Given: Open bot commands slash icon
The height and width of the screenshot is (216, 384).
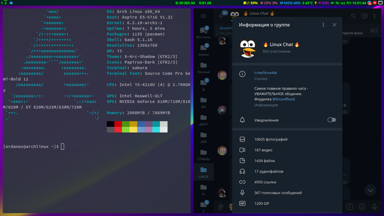Looking at the screenshot, I should [350, 207].
